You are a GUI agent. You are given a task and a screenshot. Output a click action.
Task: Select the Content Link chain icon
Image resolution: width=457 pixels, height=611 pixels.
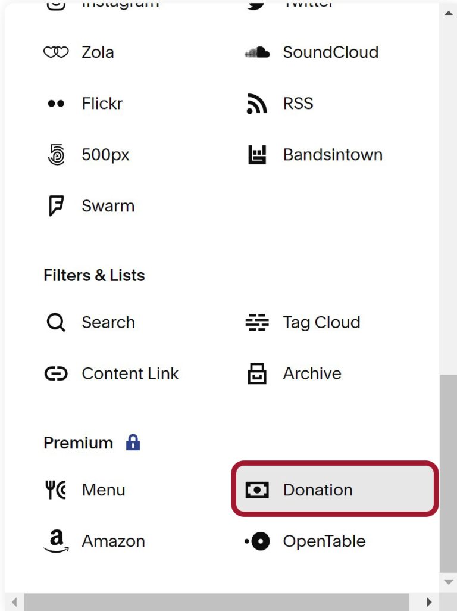pos(55,373)
